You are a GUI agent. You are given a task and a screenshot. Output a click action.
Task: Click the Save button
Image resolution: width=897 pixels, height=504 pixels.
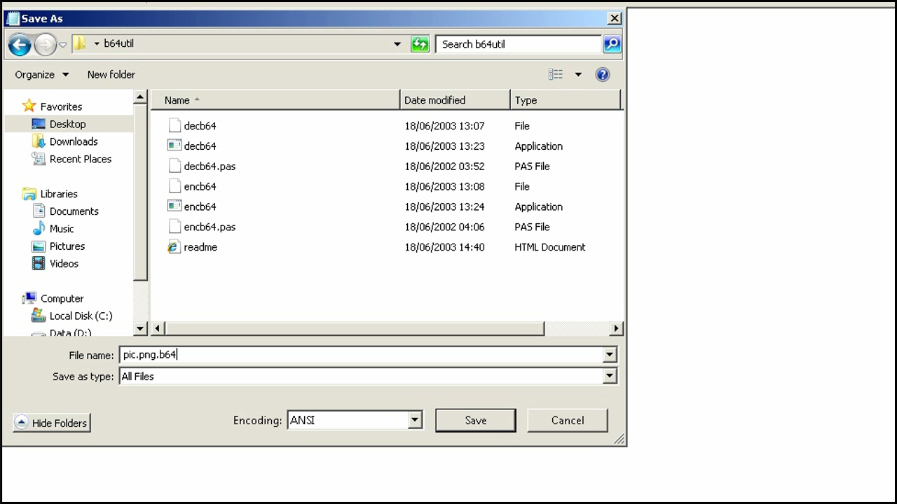click(x=476, y=421)
